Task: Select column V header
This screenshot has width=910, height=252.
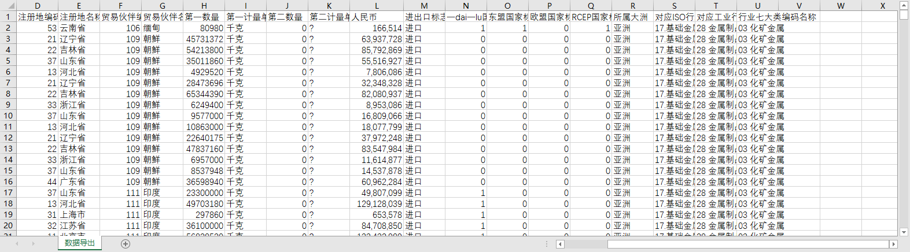Action: click(x=799, y=6)
